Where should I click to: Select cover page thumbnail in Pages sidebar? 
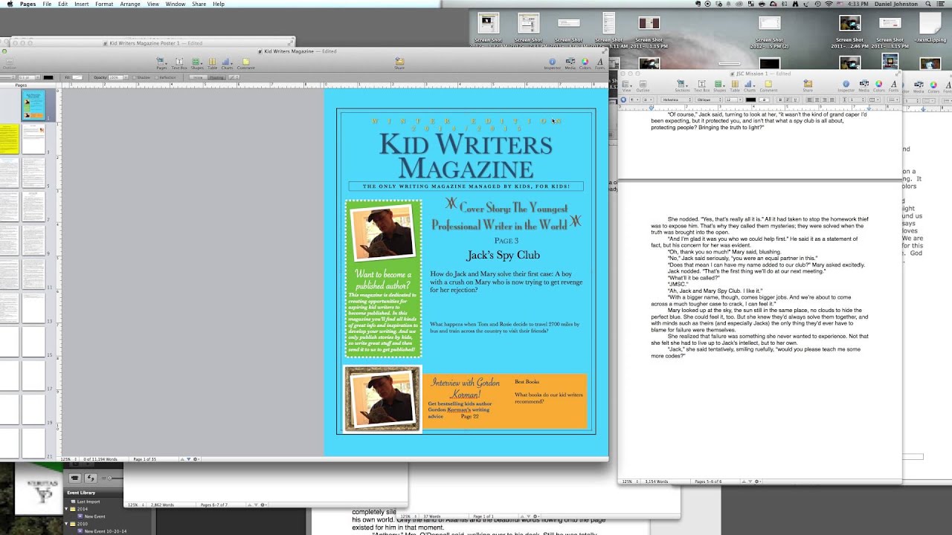tap(33, 106)
